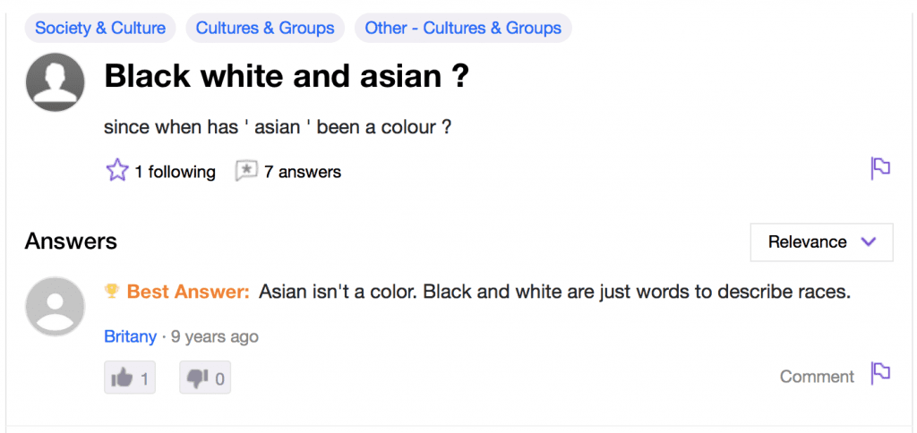Click the Comment link on the answer
The image size is (917, 433).
(817, 377)
